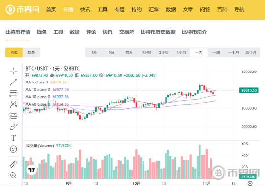Open the 比特币简介 link

pos(194,32)
